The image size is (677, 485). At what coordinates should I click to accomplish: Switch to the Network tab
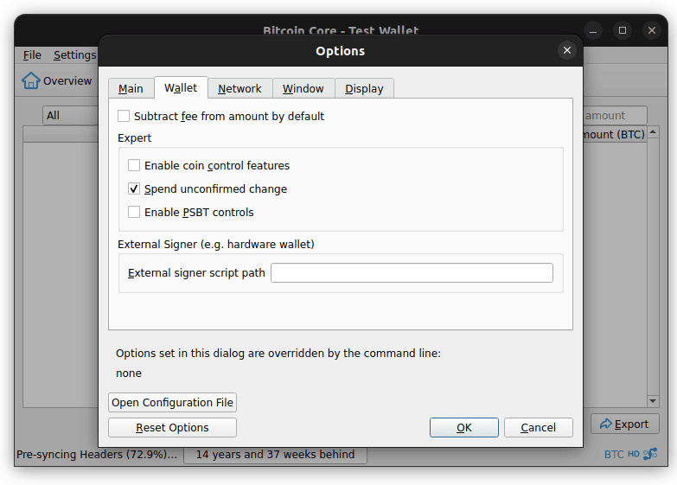tap(240, 88)
